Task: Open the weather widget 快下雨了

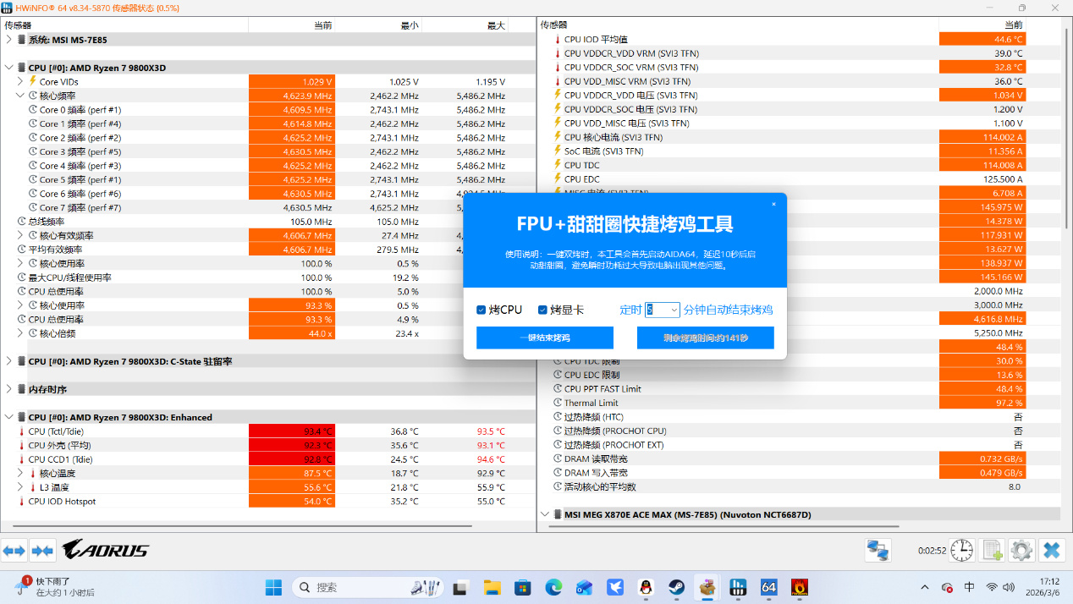Action: click(55, 586)
